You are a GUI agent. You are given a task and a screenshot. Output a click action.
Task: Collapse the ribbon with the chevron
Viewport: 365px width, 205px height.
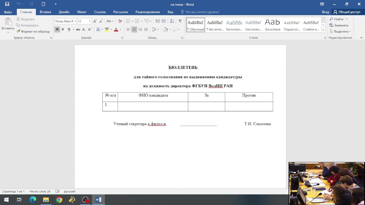tap(361, 38)
